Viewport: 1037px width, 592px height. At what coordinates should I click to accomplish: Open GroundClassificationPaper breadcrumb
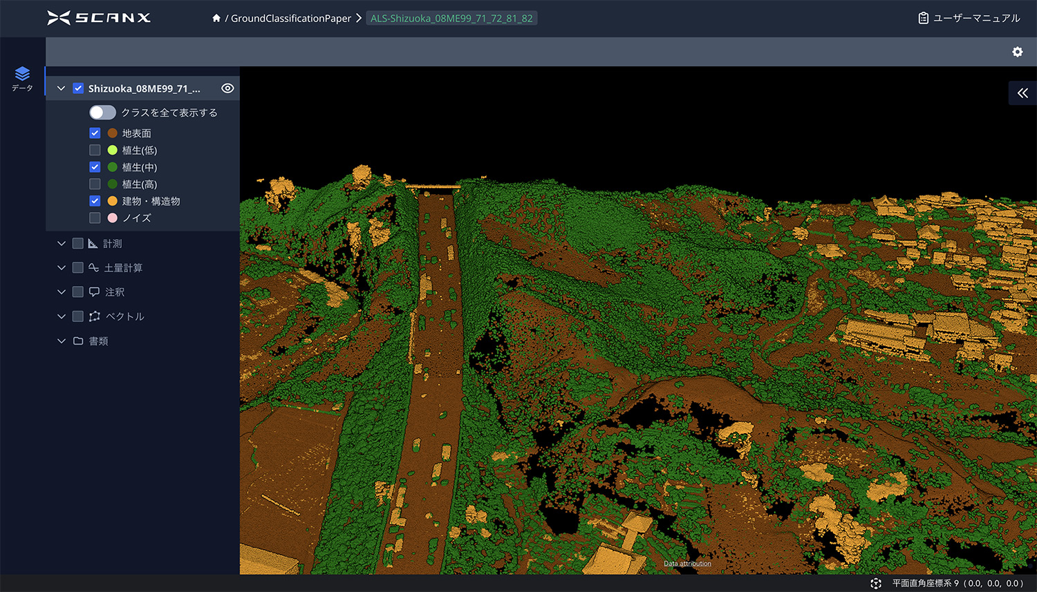(x=290, y=19)
